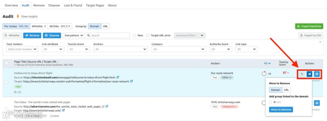Switch to the Remove tab

point(39,5)
